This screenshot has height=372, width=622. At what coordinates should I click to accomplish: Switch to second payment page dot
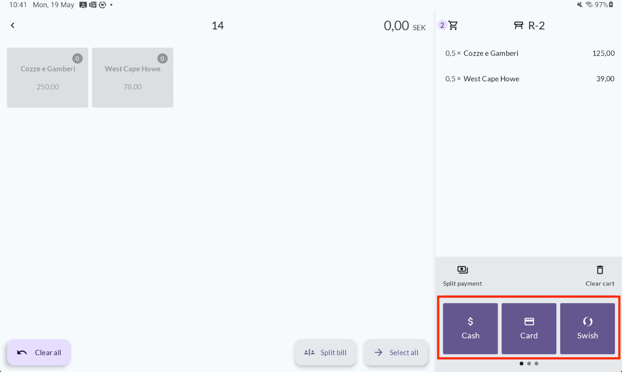pos(529,364)
